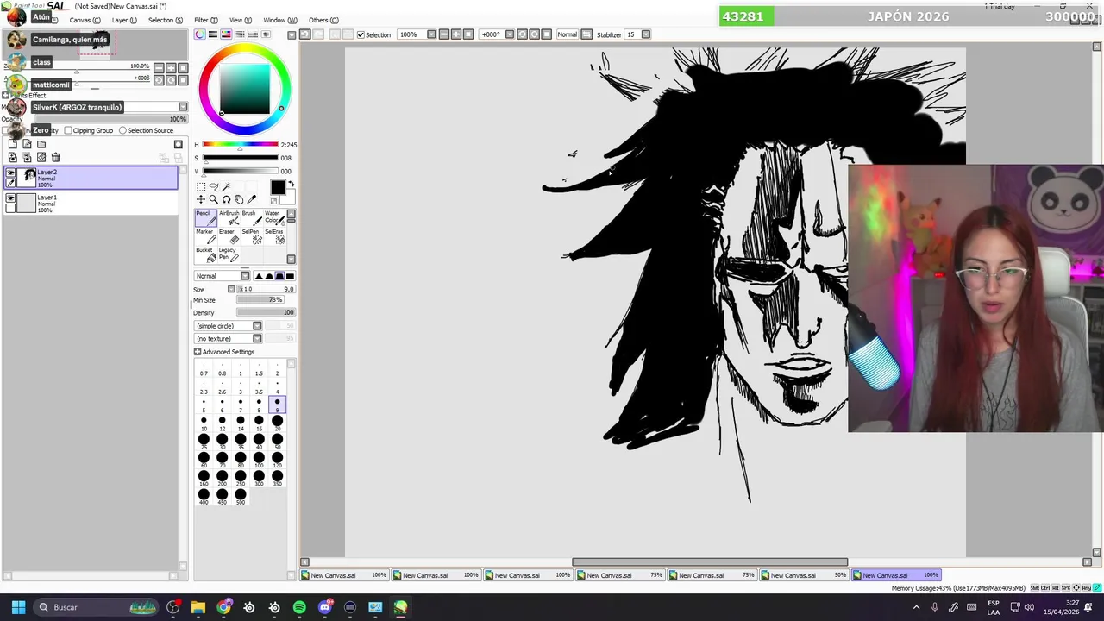This screenshot has height=621, width=1104.
Task: Open the (no texture) brush texture dropdown
Action: [x=257, y=338]
